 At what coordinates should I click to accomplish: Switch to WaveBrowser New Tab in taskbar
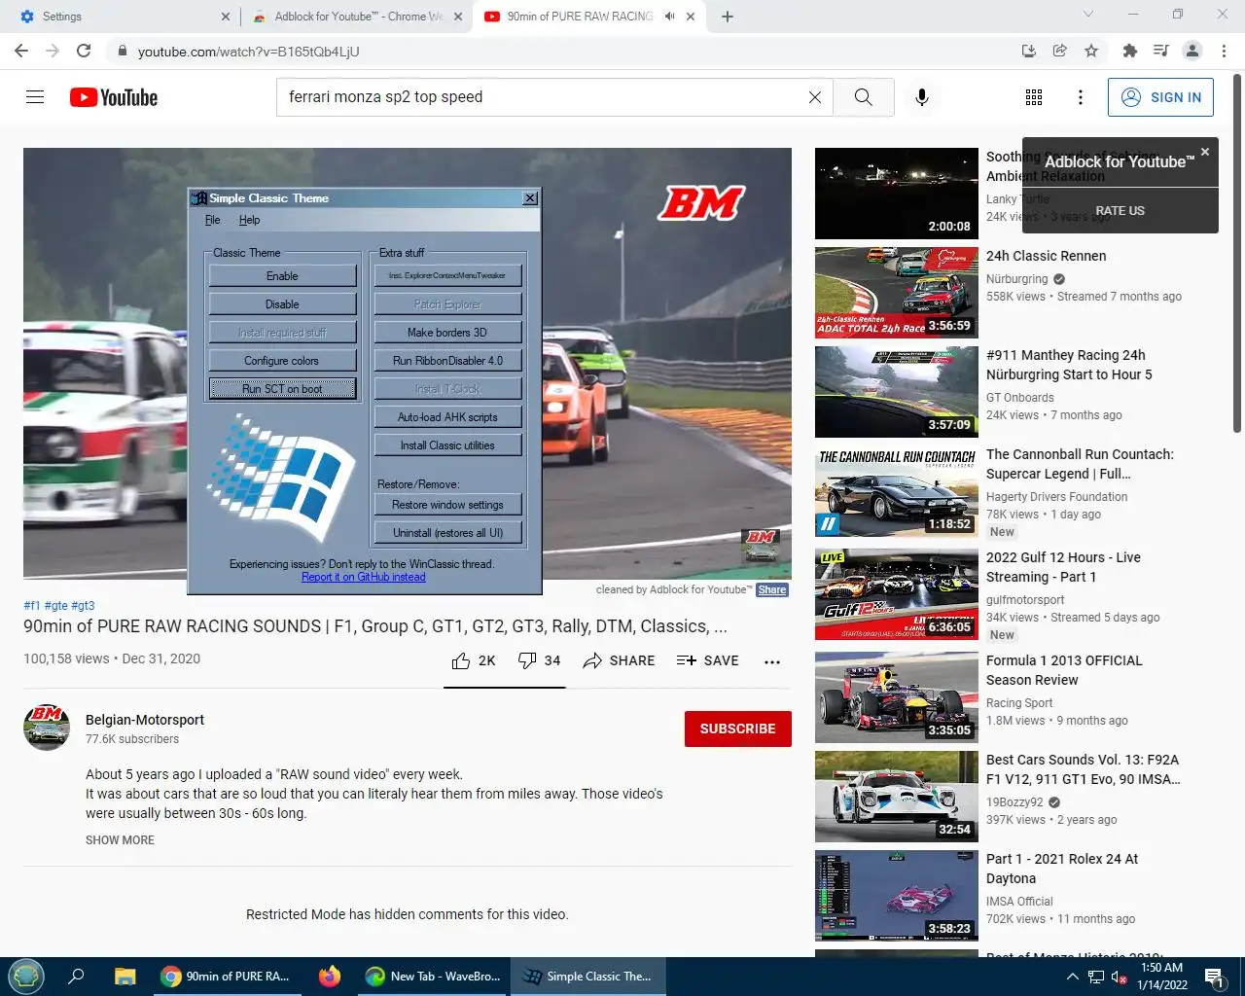point(433,977)
